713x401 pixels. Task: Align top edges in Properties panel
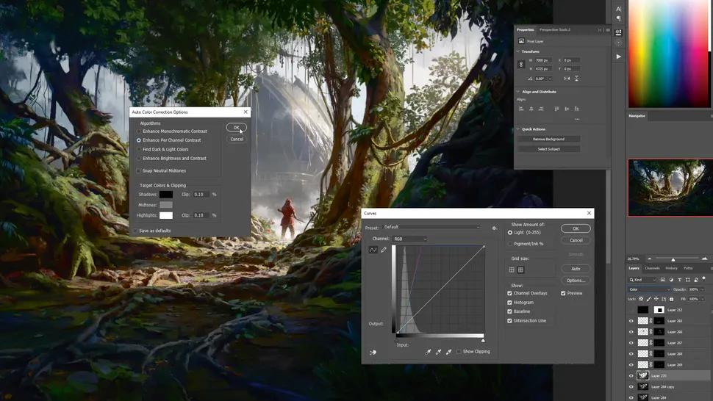click(x=556, y=109)
